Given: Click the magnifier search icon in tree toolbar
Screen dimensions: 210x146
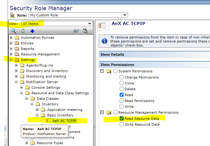Looking at the screenshot, I should point(14,31).
